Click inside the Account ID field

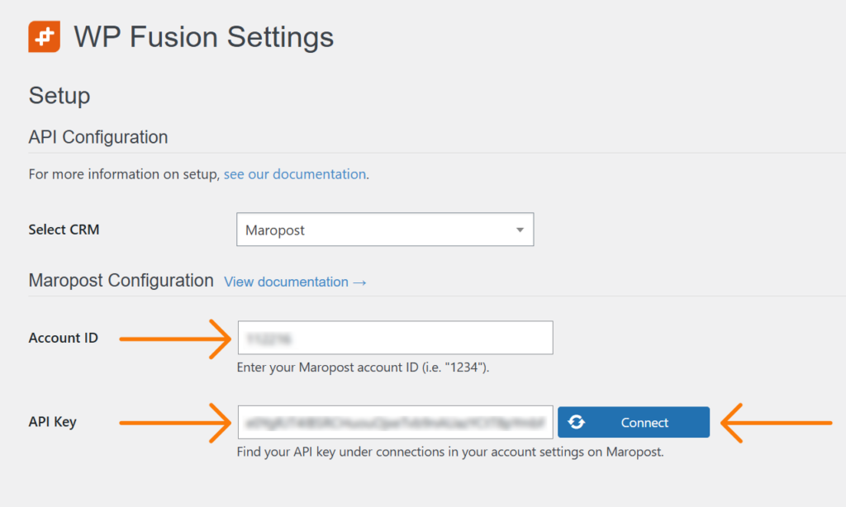[x=395, y=338]
